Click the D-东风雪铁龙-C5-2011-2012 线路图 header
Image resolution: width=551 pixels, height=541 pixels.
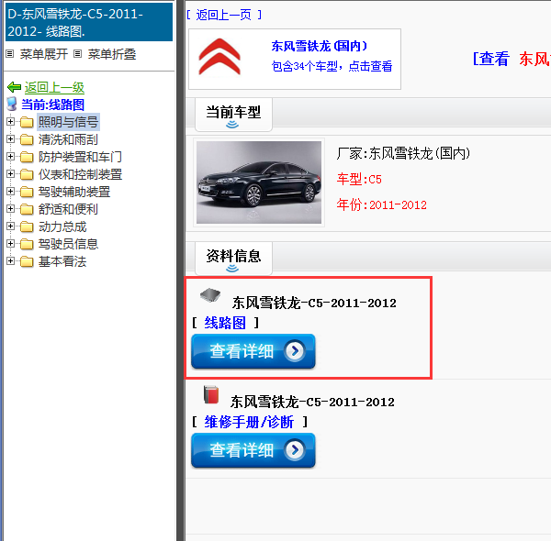(x=88, y=22)
